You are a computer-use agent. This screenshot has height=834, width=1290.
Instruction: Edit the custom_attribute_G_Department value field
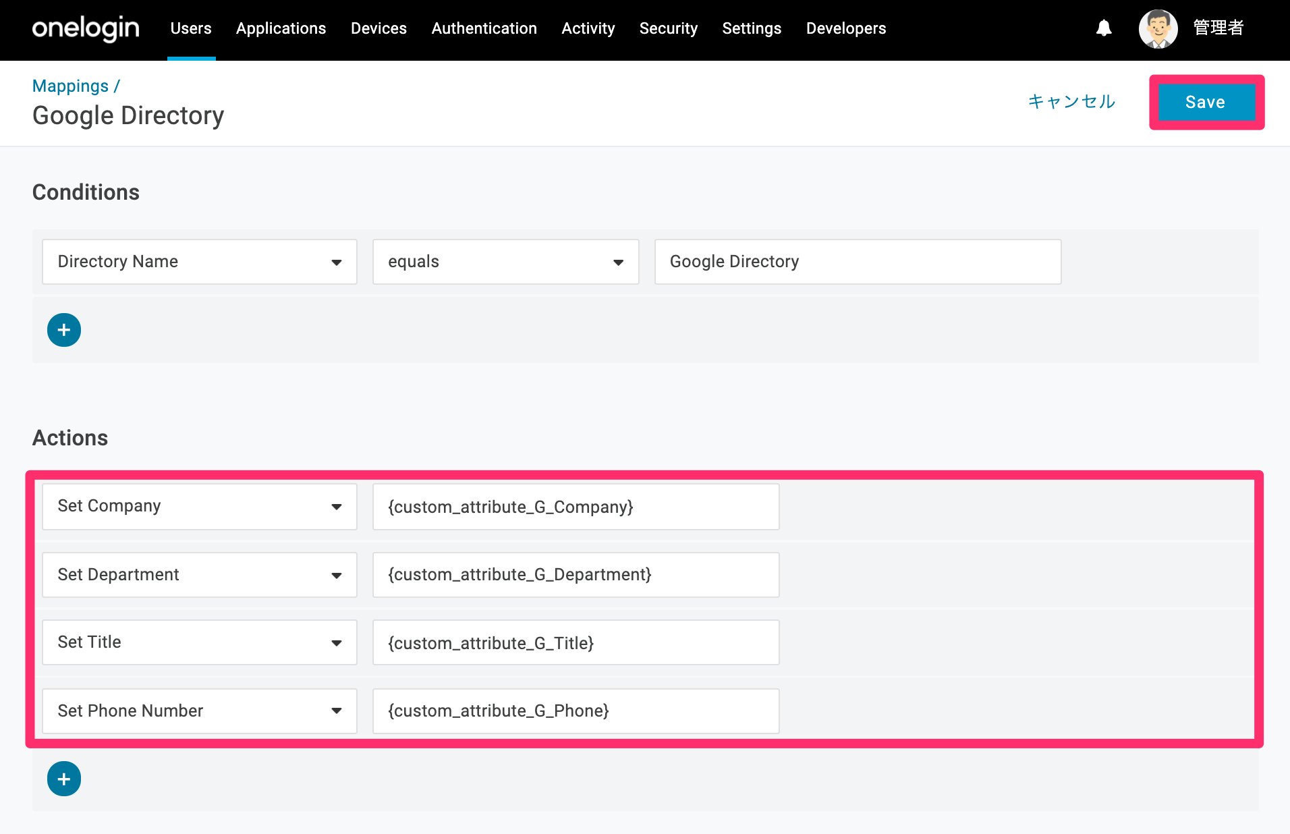[576, 575]
